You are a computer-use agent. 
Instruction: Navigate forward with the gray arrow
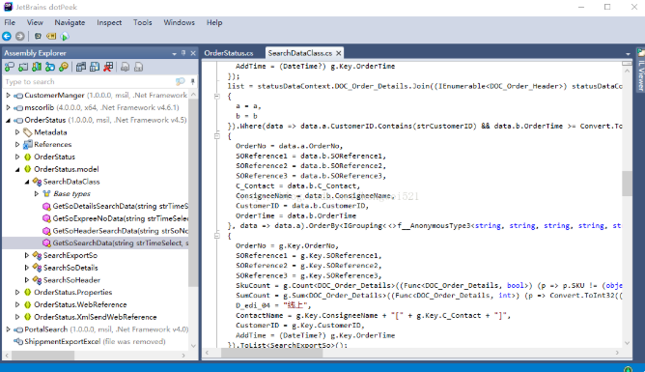pyautogui.click(x=19, y=36)
